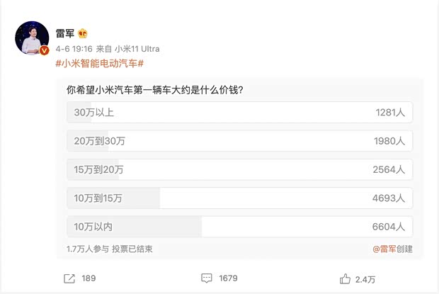Screen dimensions: 439x294
Task: Click the comment count 1679
Action: coord(228,279)
